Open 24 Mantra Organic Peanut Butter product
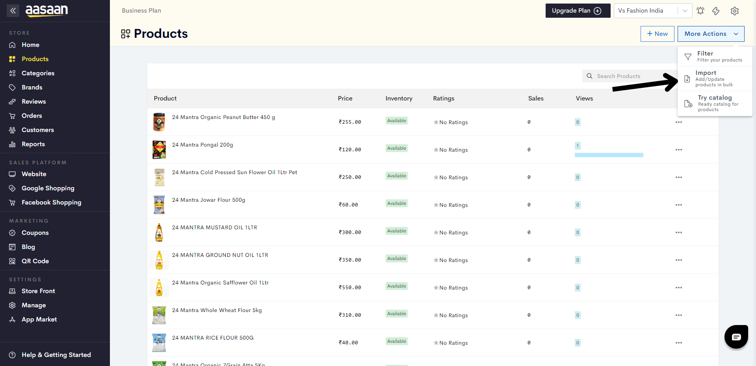Viewport: 756px width, 366px height. 223,117
